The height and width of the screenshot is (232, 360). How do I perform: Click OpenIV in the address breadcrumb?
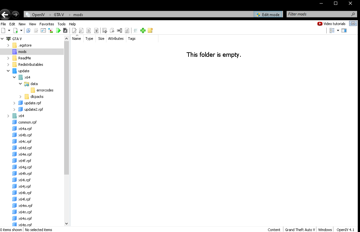click(x=38, y=14)
